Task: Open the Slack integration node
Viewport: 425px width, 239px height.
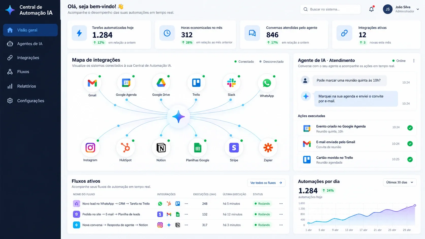Action: (x=231, y=83)
